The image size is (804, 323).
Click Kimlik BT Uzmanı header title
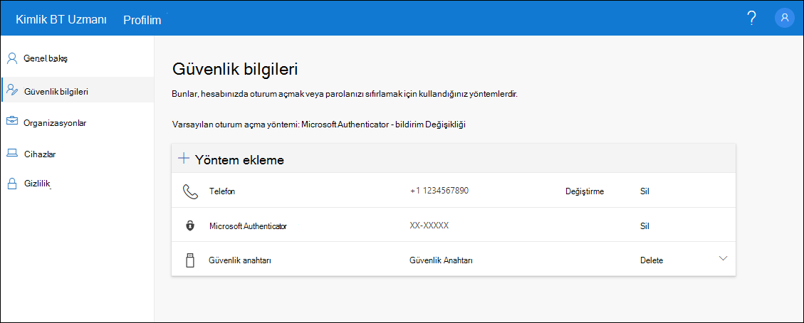(x=61, y=19)
